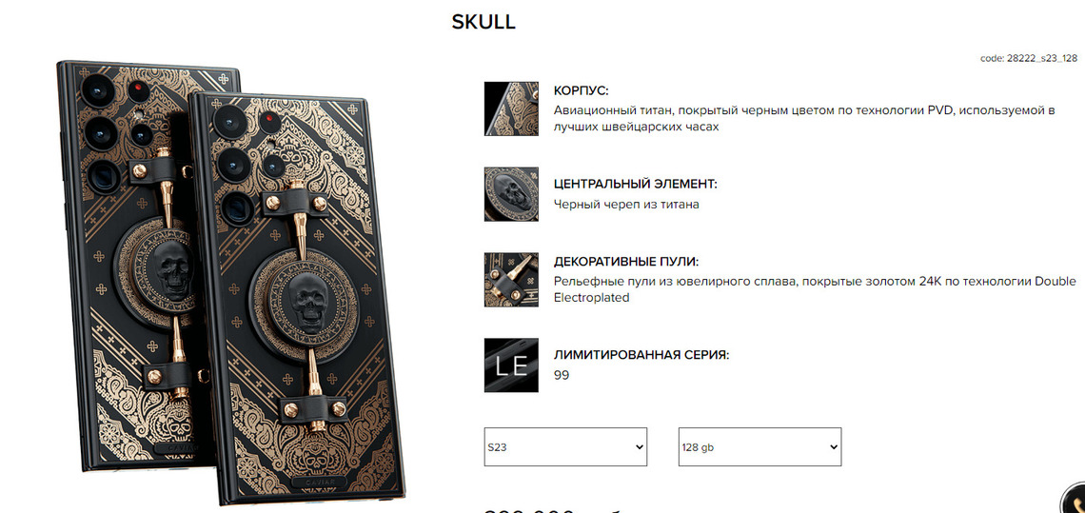Click the black skull Центральный элемент thumbnail

[x=511, y=194]
